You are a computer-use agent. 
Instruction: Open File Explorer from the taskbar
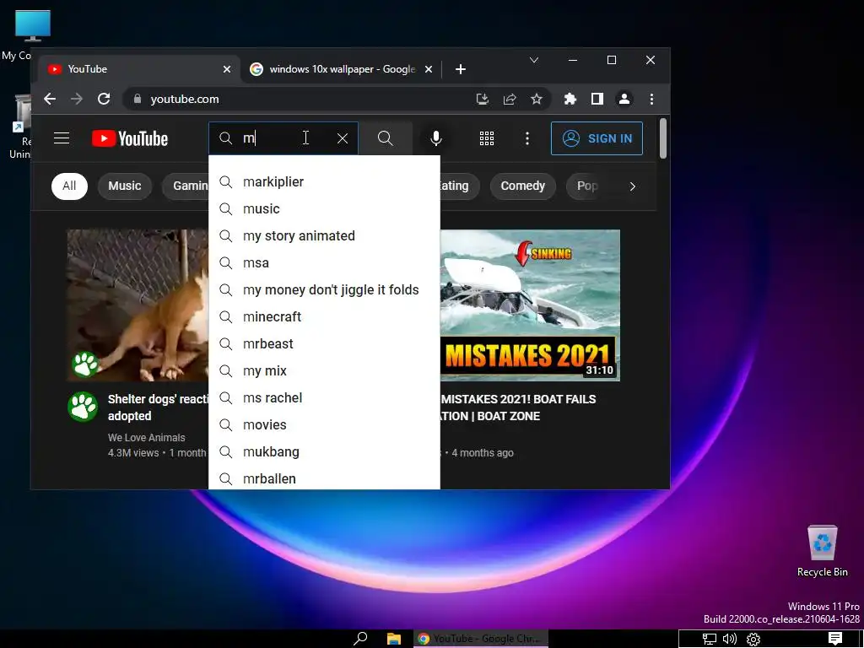click(x=393, y=639)
